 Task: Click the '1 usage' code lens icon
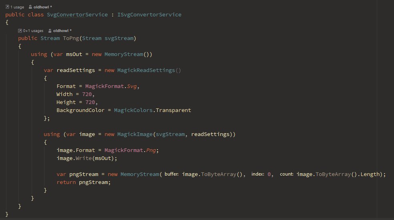[7, 7]
